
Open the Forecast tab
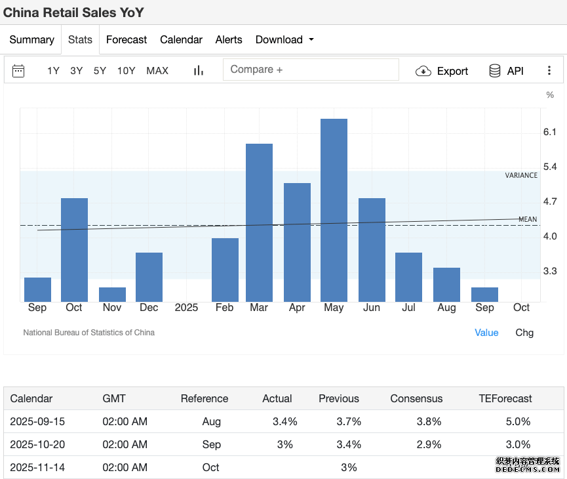tap(127, 39)
